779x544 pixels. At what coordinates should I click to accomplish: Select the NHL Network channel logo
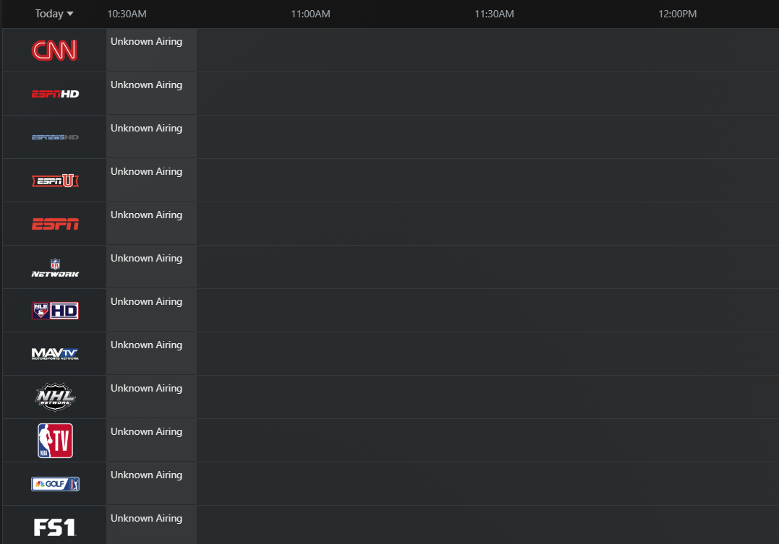(x=55, y=397)
